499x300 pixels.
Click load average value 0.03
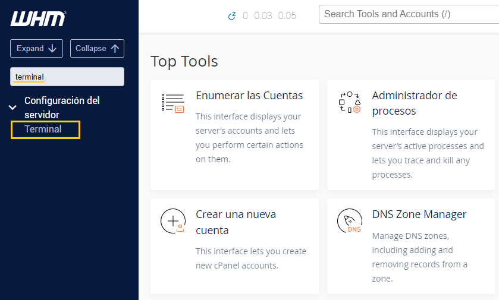[263, 15]
